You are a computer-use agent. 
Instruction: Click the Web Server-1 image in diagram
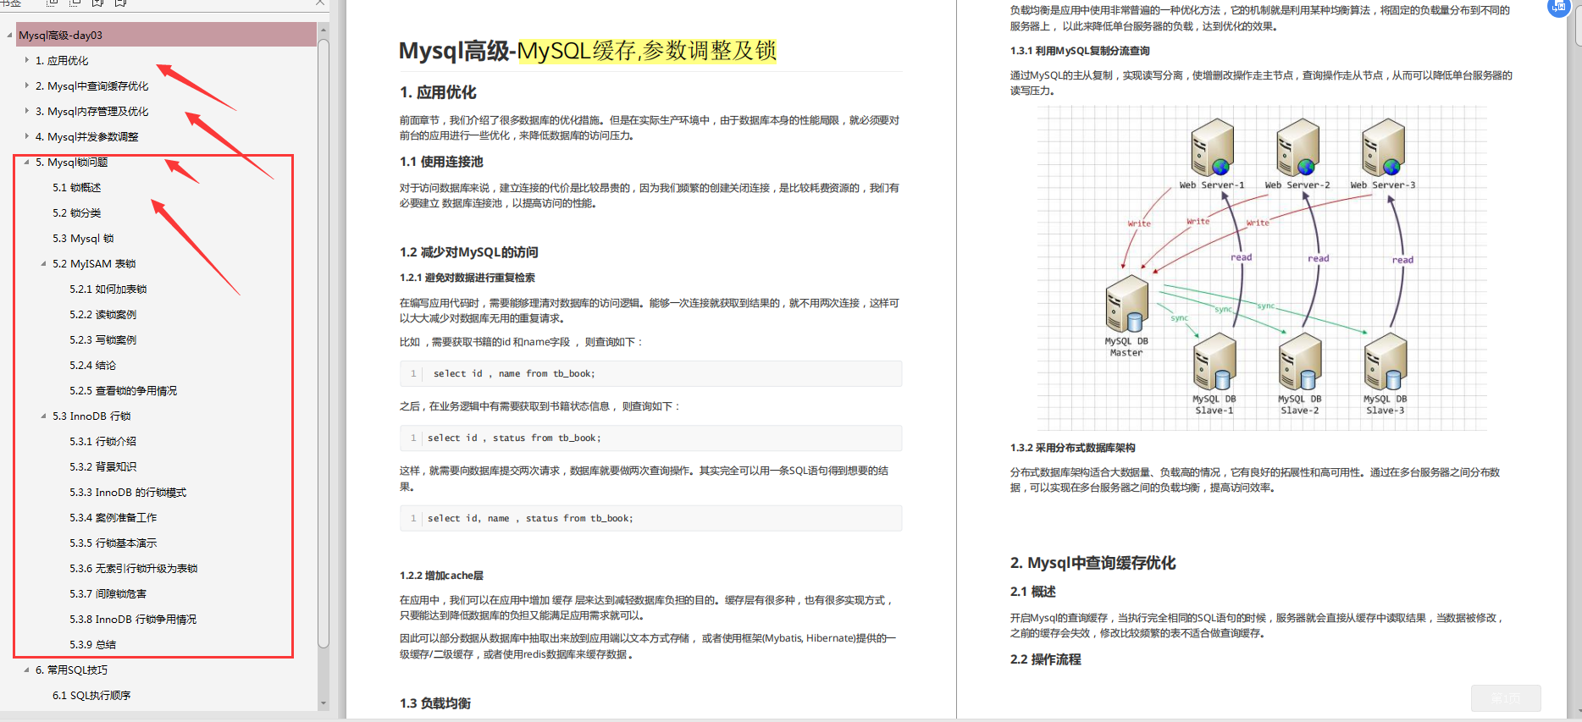click(1212, 147)
